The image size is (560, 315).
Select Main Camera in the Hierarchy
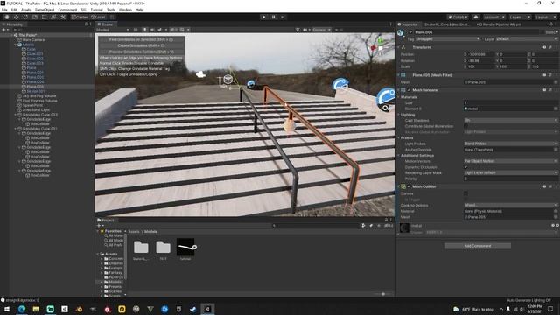point(33,40)
